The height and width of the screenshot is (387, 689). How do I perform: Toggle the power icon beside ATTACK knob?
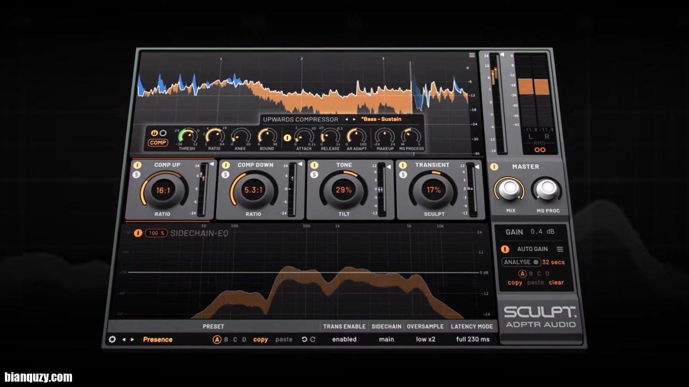click(x=288, y=138)
